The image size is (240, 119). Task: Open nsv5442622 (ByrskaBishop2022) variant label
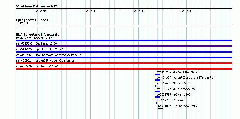click(40, 49)
